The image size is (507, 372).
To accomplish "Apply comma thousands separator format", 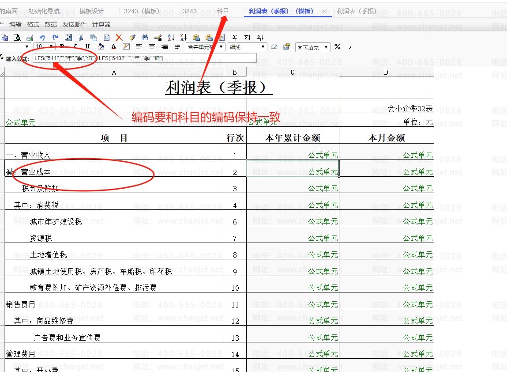I will click(350, 47).
